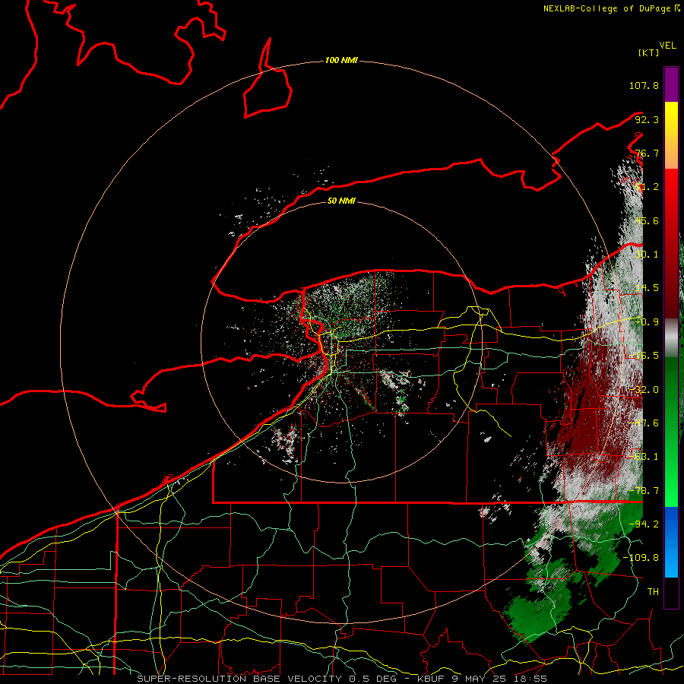Screen dimensions: 684x684
Task: Click the yellow segment of velocity color bar
Action: [x=671, y=117]
